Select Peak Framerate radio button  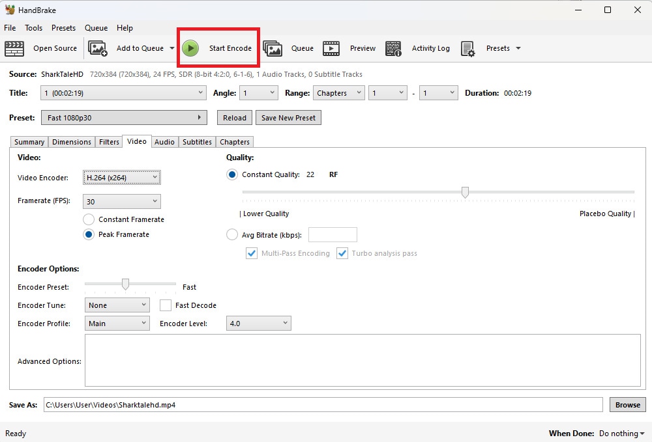(89, 234)
